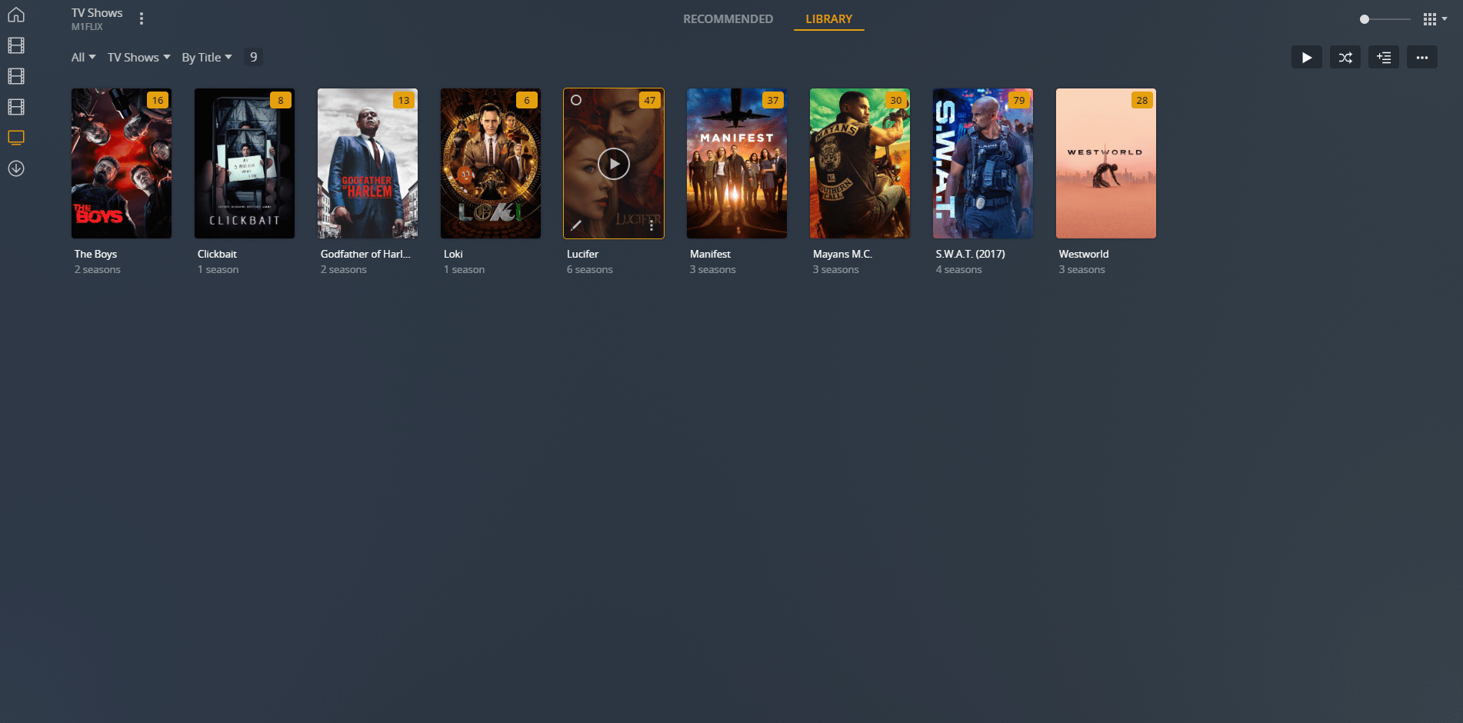Open the second film library sidebar icon
Image resolution: width=1463 pixels, height=723 pixels.
coord(16,76)
